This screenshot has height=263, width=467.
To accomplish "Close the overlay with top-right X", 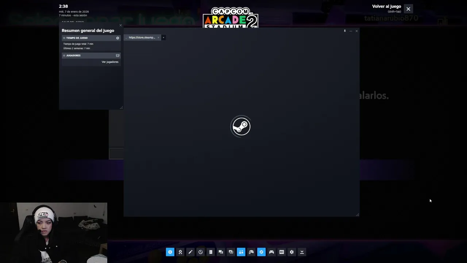I will click(408, 9).
